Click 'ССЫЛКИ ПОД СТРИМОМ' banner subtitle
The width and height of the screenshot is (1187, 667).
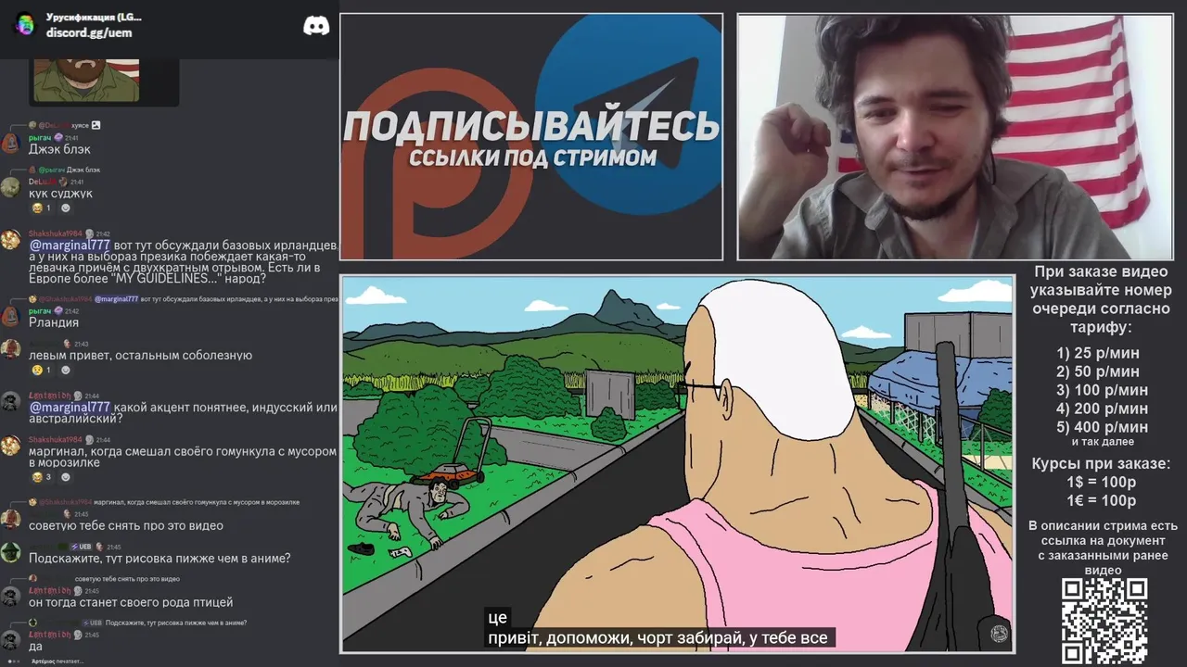click(532, 157)
